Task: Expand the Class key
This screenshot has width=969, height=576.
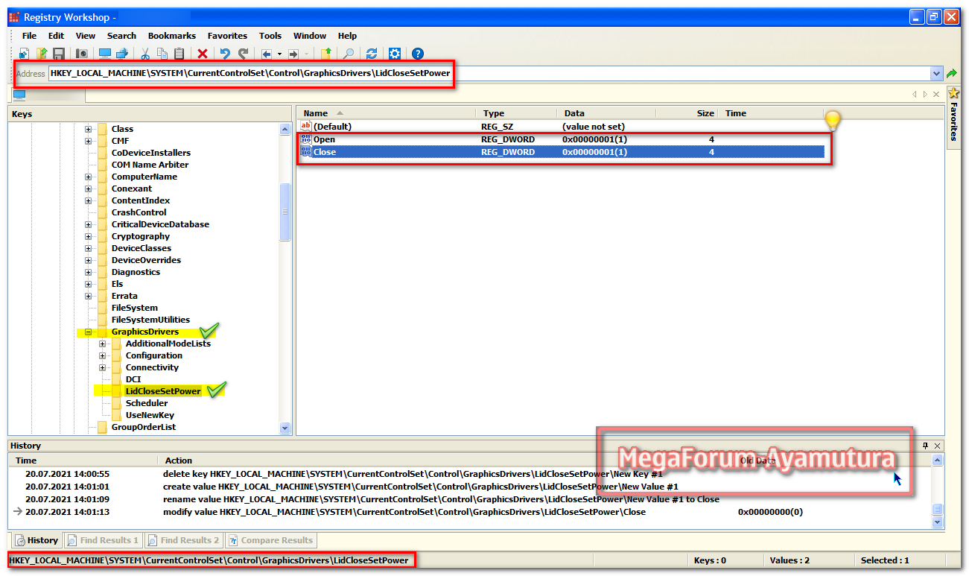Action: tap(88, 129)
